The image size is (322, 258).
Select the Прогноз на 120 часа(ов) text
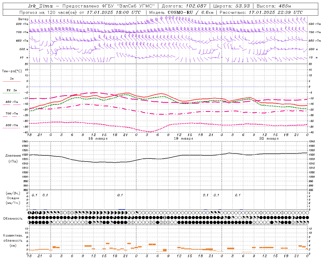(x=49, y=12)
